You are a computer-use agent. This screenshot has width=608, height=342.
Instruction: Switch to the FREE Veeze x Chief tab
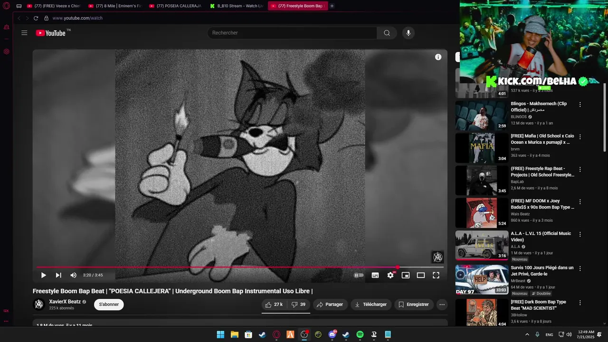[54, 6]
